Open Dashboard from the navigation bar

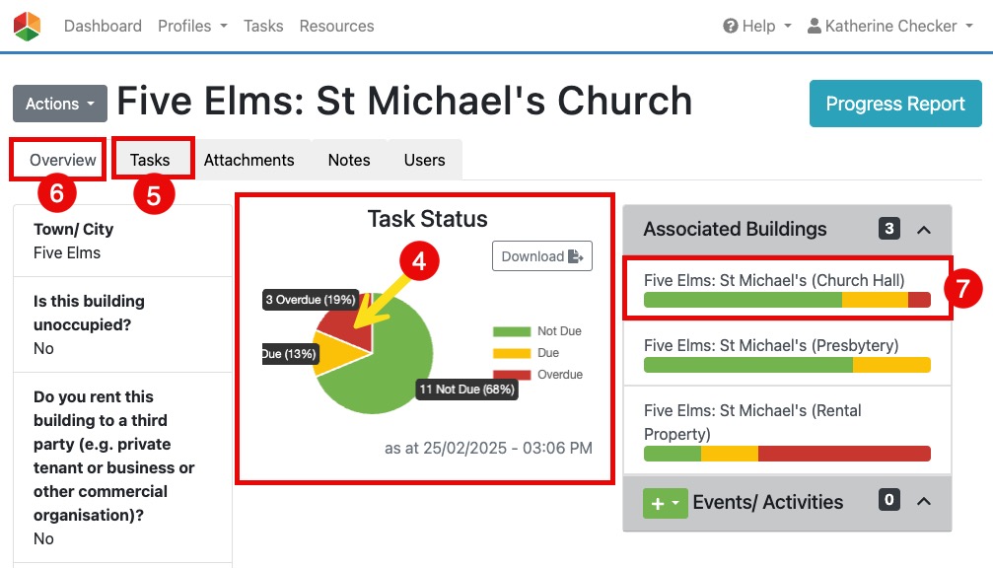(103, 26)
